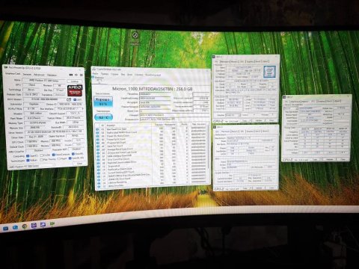Screen dimensions: 359x269
Task: Click the Micron_1100 drive title in CrystalDiskInfo
Action: (152, 88)
